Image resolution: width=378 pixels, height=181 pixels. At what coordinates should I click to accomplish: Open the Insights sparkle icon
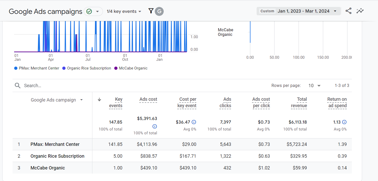[360, 11]
